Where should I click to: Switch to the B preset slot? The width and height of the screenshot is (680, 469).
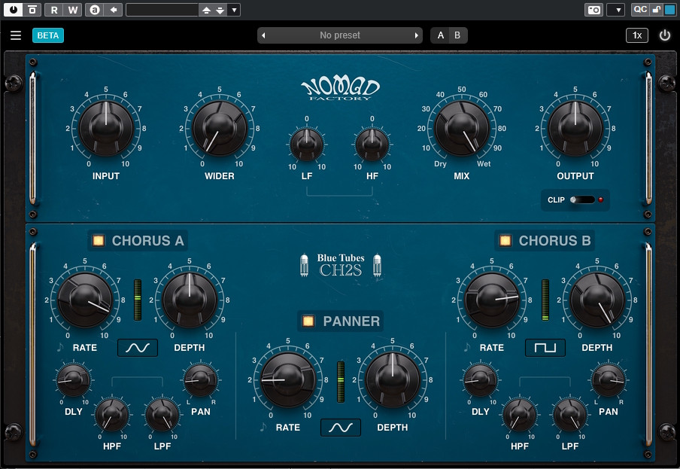click(457, 35)
